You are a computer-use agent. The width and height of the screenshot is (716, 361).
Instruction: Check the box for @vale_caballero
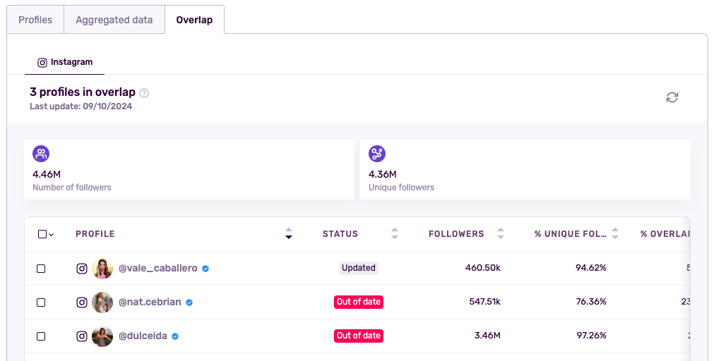[x=41, y=269]
